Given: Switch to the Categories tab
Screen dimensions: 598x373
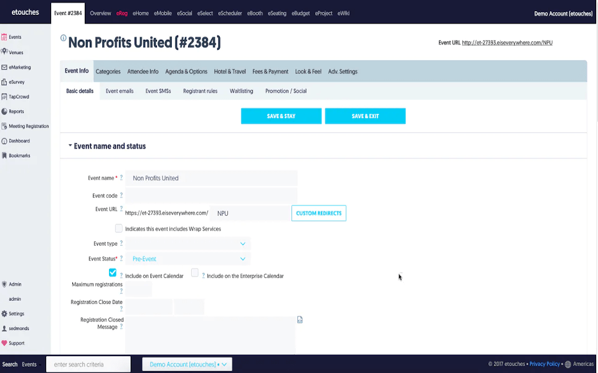Looking at the screenshot, I should (108, 71).
